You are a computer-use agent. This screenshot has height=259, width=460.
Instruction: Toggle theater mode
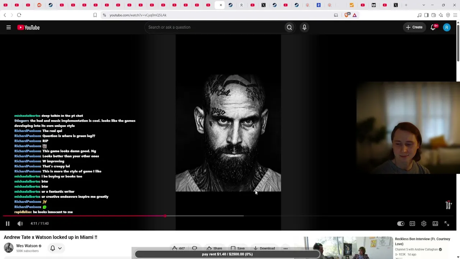[435, 224]
